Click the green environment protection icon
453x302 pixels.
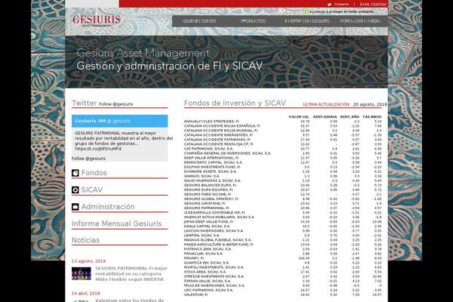coord(305,11)
